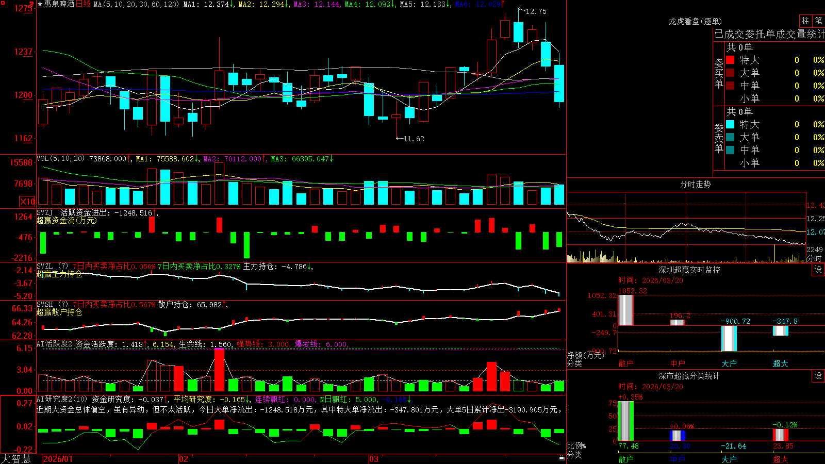
Task: Click the teal 中单 sell order swatch
Action: pyautogui.click(x=730, y=150)
